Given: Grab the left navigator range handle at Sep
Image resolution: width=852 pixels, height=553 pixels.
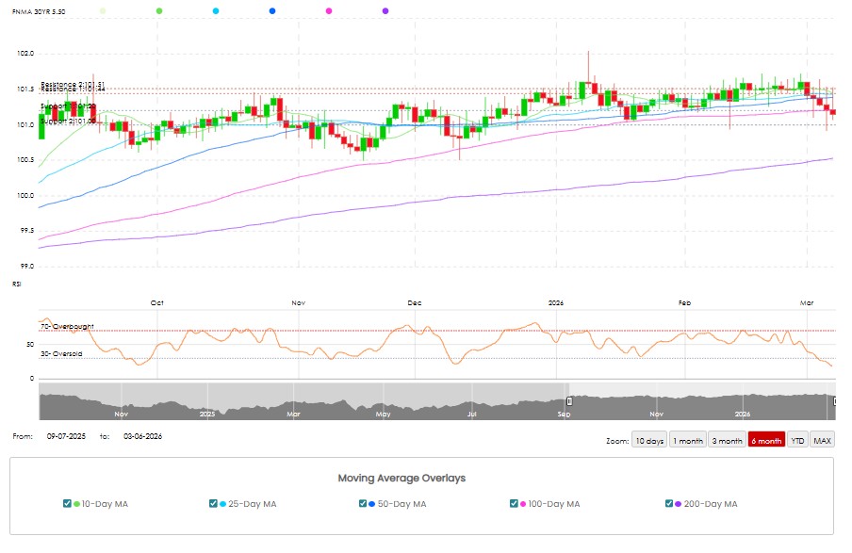Looking at the screenshot, I should coord(568,401).
